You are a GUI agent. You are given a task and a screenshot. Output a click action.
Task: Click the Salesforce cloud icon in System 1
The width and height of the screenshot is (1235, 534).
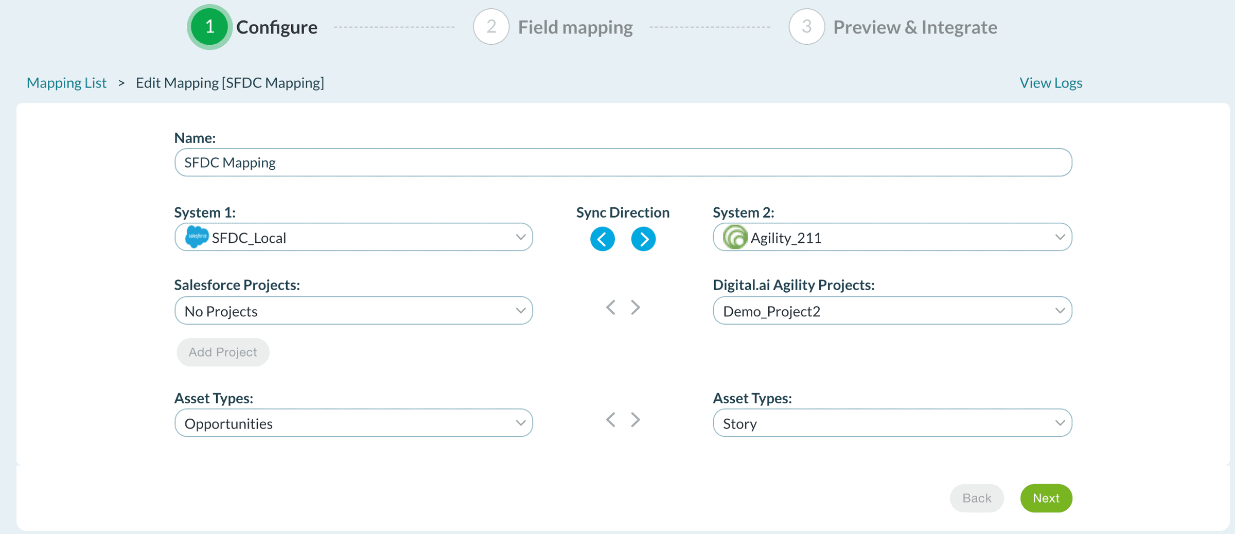coord(196,237)
